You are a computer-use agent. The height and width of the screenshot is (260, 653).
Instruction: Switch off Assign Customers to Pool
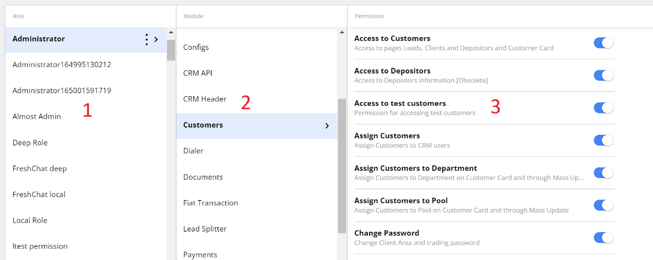pyautogui.click(x=603, y=205)
